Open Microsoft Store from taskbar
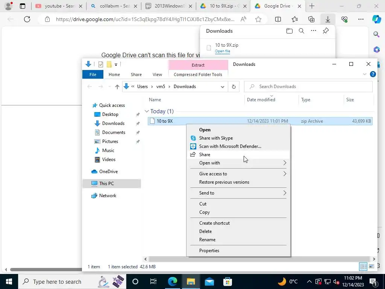This screenshot has width=385, height=289. pos(227,281)
